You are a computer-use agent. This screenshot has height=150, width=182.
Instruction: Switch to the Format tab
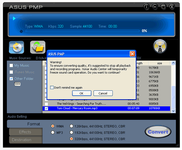[25, 124]
